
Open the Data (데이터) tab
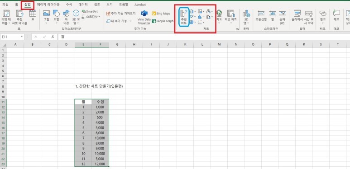[x=83, y=5]
